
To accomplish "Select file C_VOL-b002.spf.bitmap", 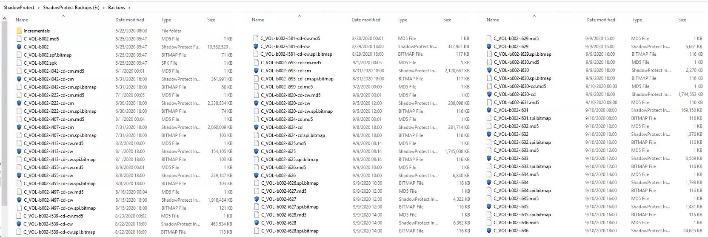I will click(48, 55).
